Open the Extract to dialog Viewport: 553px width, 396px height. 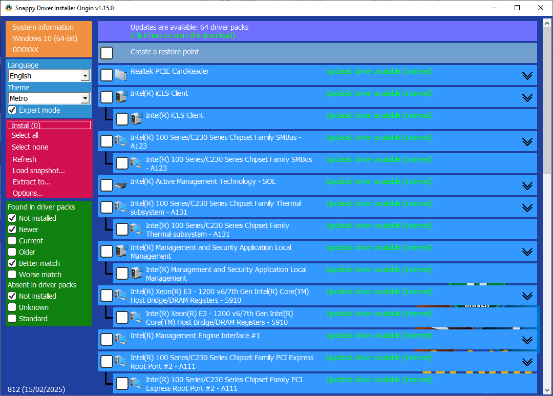tap(30, 182)
